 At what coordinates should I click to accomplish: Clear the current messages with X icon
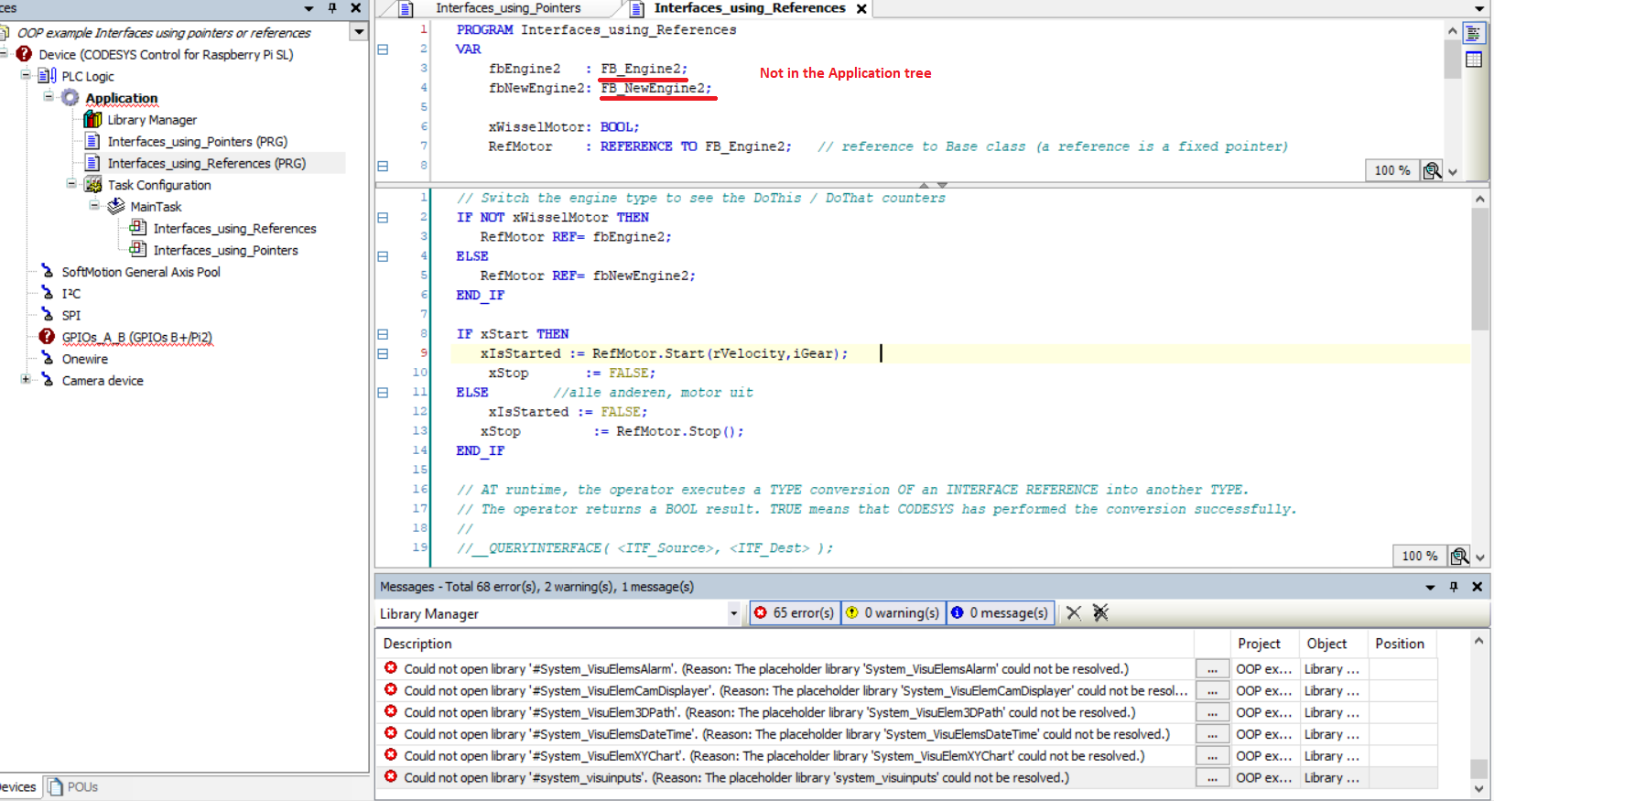pos(1074,613)
